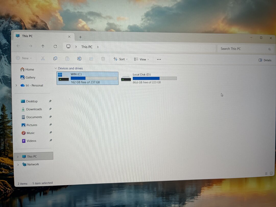Minimize the File Explorer window
The height and width of the screenshot is (207, 276).
pyautogui.click(x=251, y=37)
